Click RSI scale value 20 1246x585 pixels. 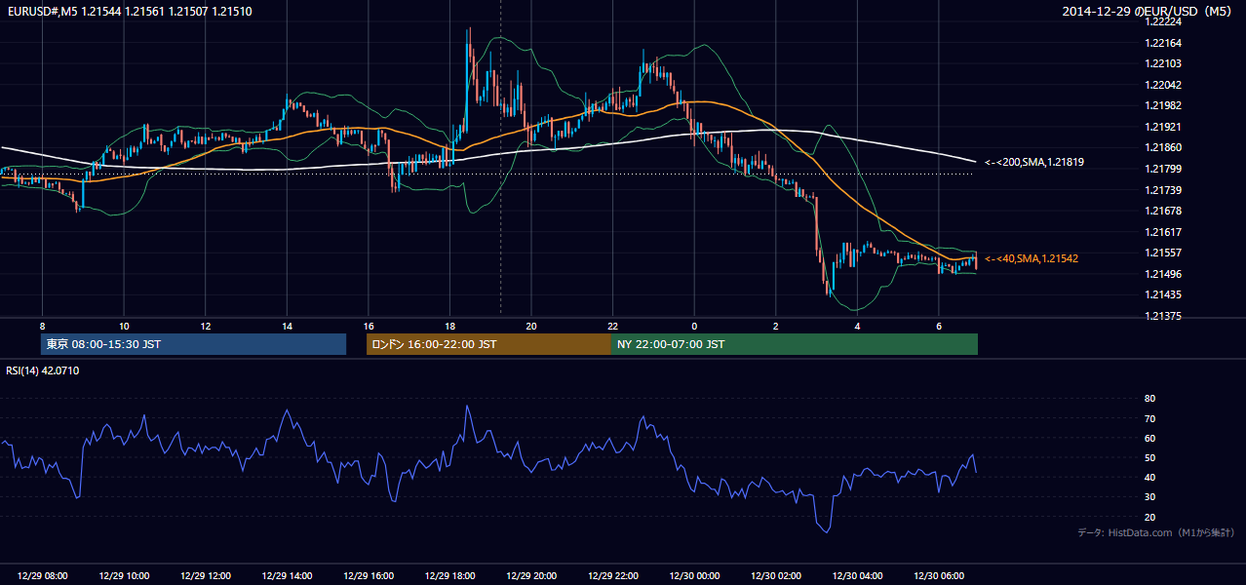pyautogui.click(x=1149, y=517)
